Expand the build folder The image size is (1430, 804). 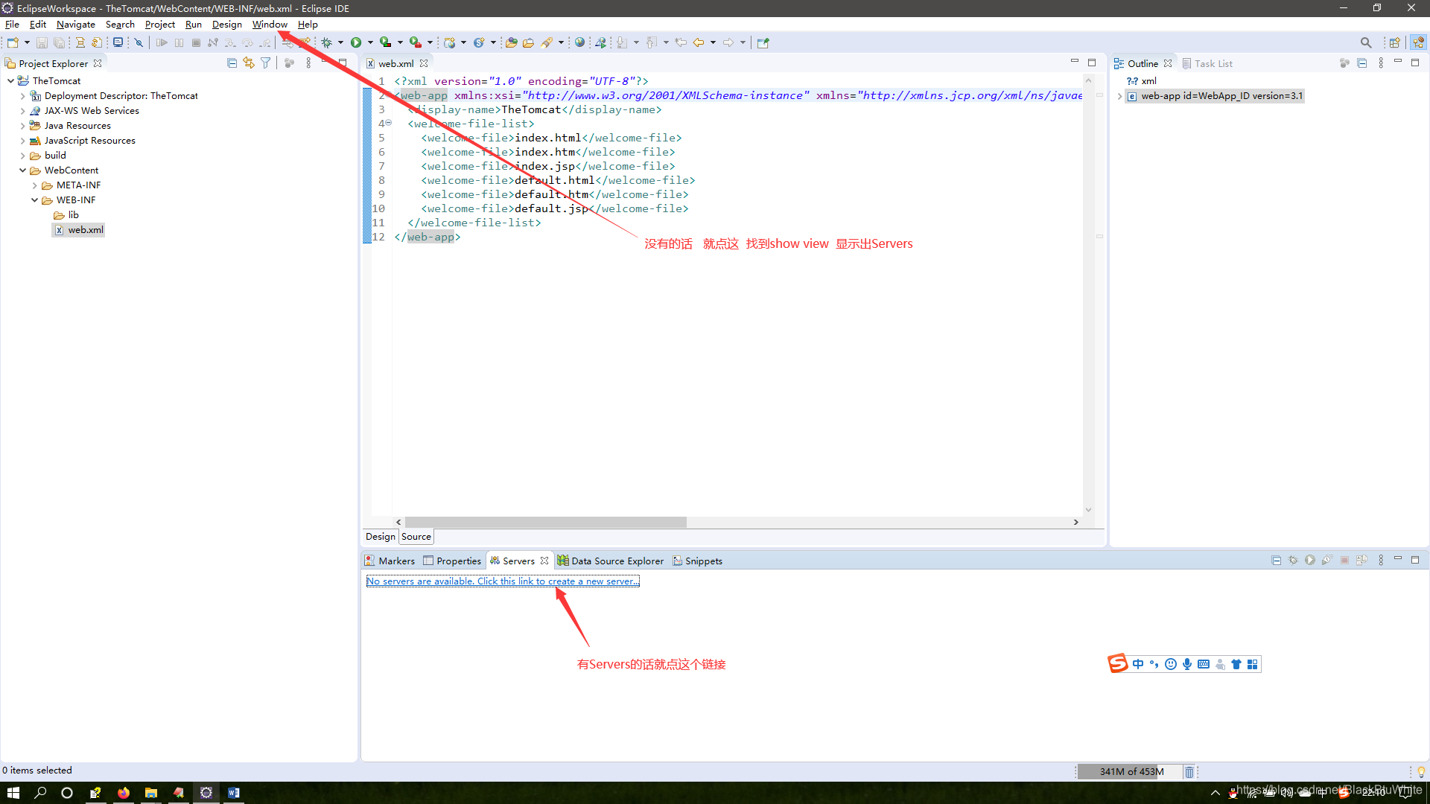22,156
